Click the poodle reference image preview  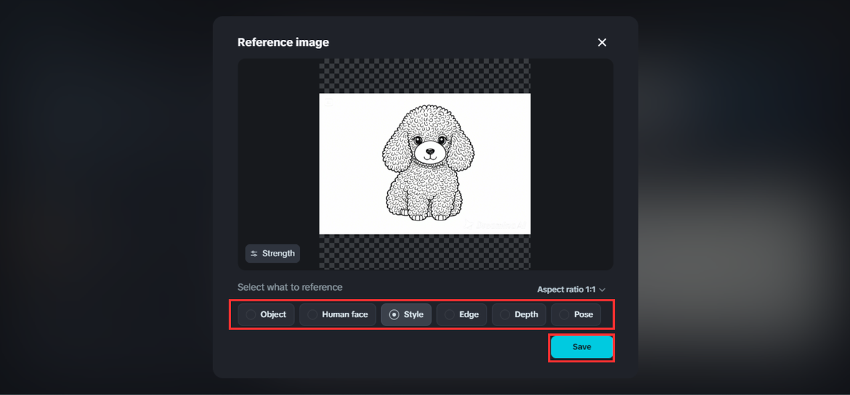(x=425, y=164)
